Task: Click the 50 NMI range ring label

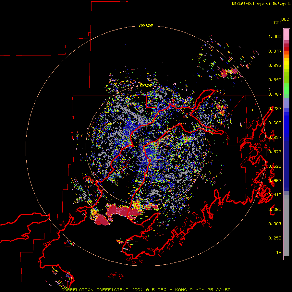Action: point(146,86)
